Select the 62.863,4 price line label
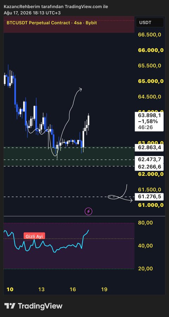Viewport: 169px width, 317px height. tap(149, 148)
